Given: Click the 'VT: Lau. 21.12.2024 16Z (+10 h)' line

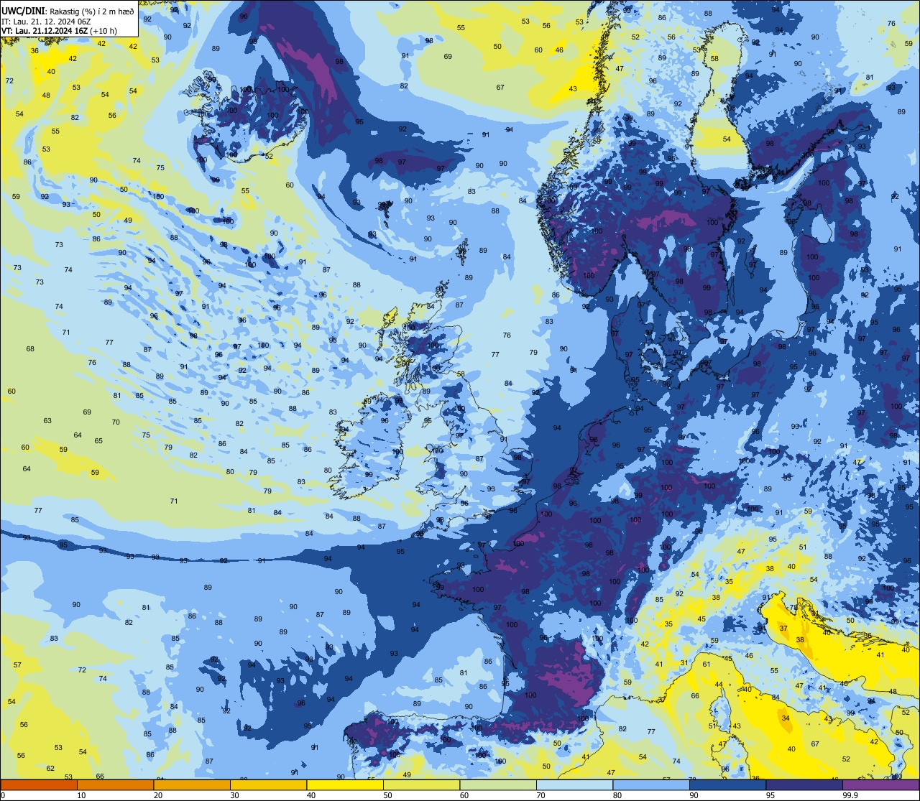Looking at the screenshot, I should click(59, 31).
